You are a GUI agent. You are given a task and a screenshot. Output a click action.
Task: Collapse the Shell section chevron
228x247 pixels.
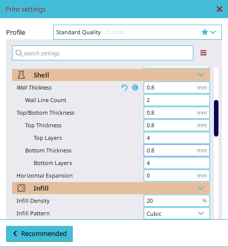point(201,75)
